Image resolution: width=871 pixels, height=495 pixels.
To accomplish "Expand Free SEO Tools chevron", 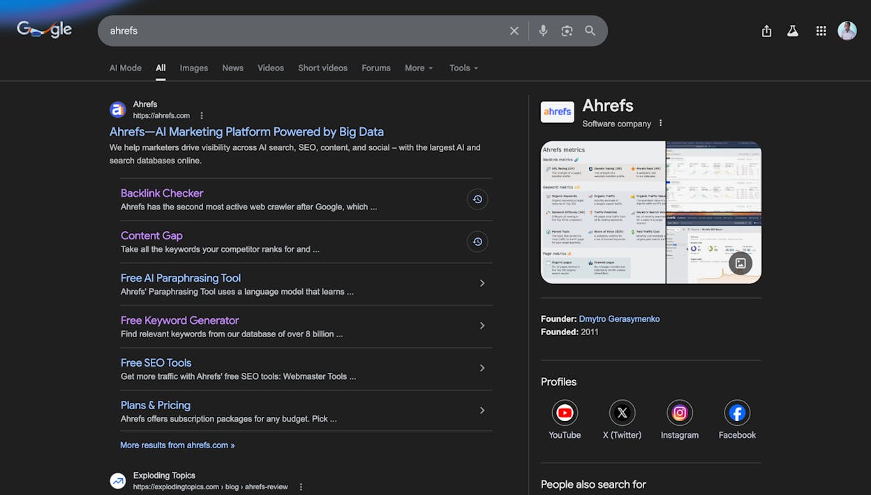I will coord(482,368).
